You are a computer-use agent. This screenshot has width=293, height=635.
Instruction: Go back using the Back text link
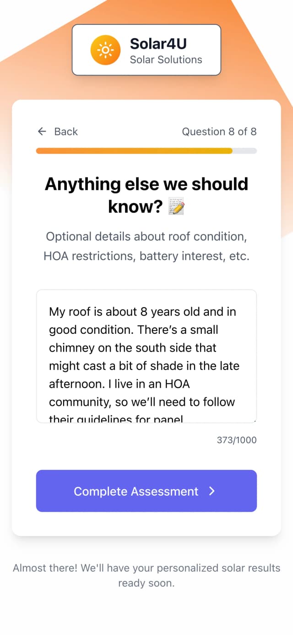[66, 132]
